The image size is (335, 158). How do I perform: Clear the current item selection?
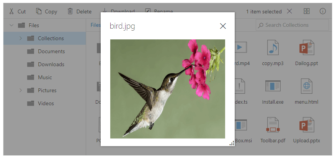[289, 11]
